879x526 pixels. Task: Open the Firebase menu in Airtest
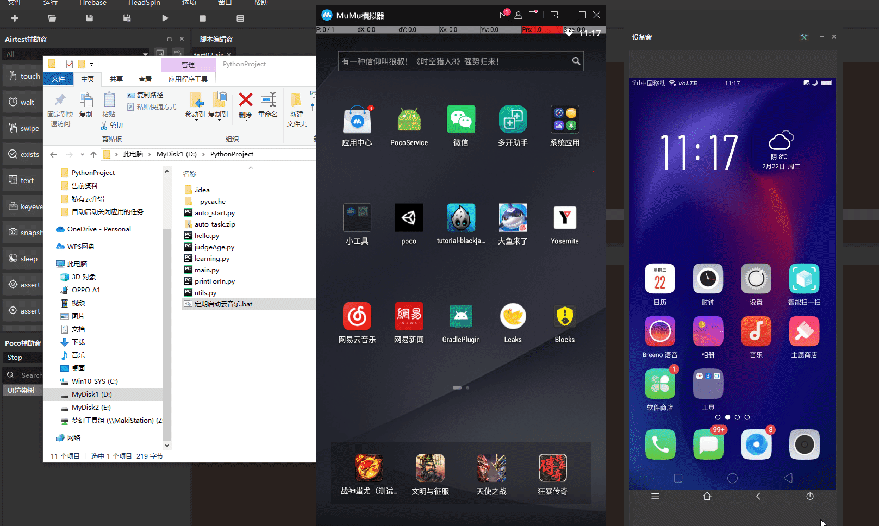pos(93,3)
